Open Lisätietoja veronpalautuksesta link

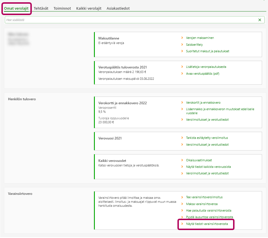click(x=206, y=67)
